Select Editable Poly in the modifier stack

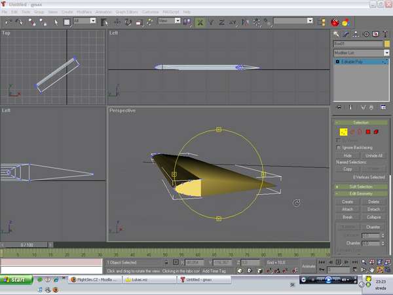361,62
